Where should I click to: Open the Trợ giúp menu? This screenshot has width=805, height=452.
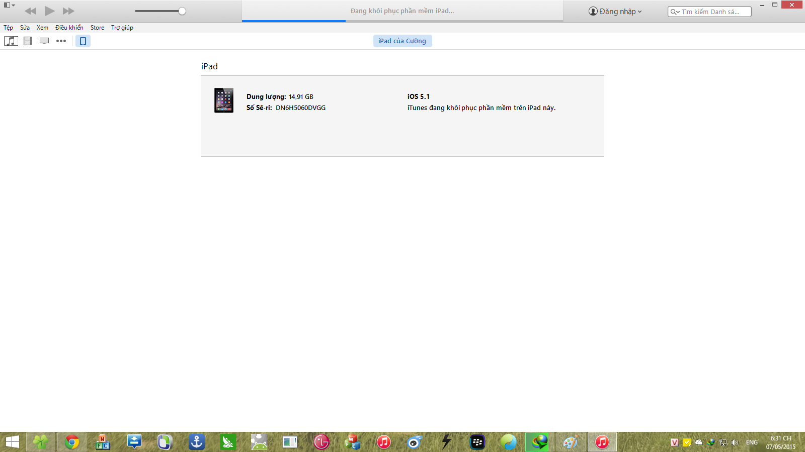[x=122, y=28]
